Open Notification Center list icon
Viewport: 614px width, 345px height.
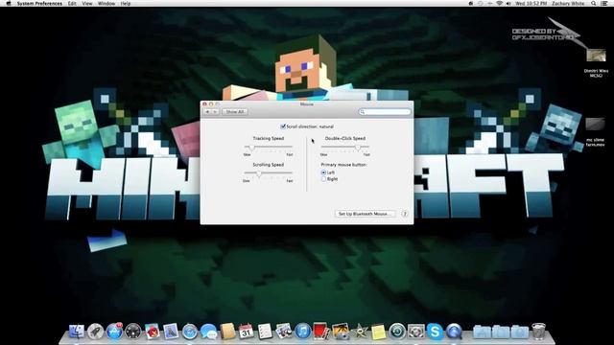(604, 3)
